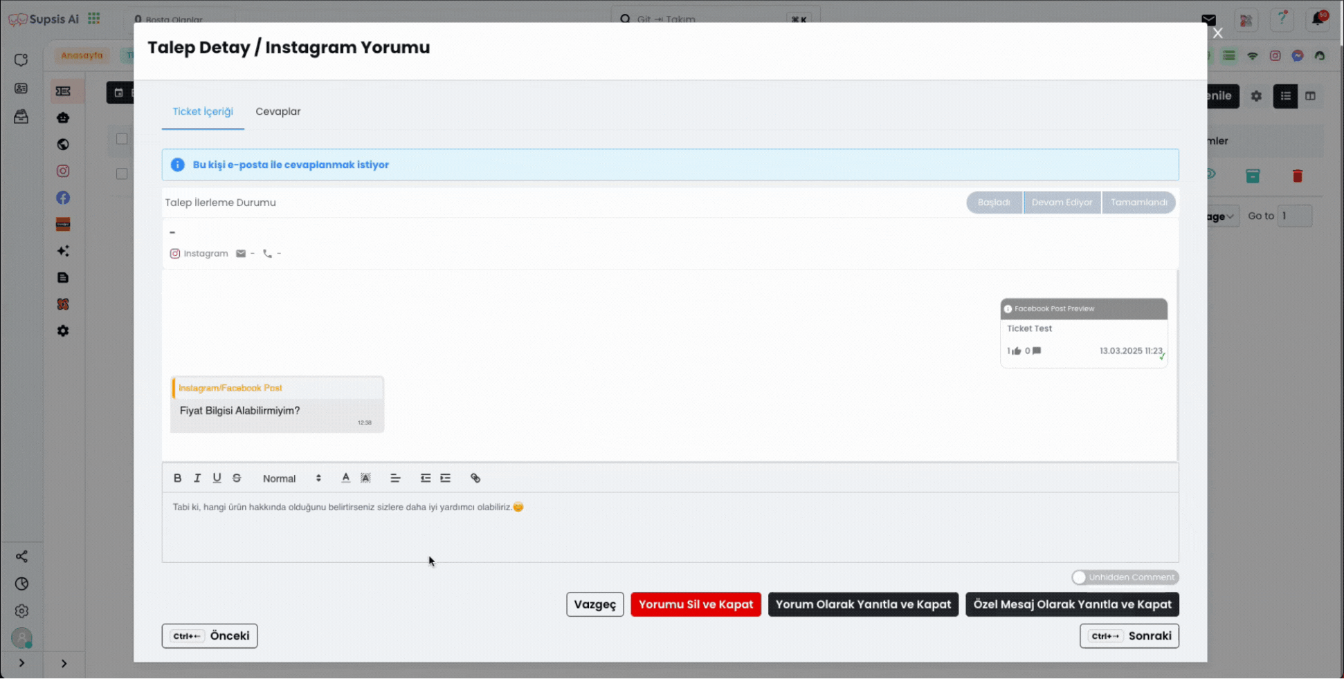Image resolution: width=1344 pixels, height=679 pixels.
Task: Click the Vazgeç button
Action: (595, 604)
